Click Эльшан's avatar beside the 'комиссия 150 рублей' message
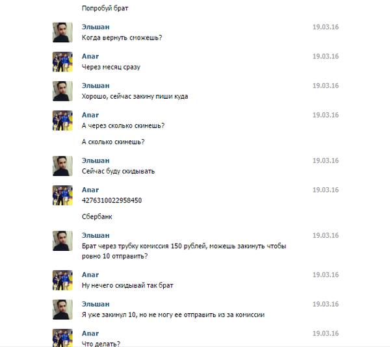Screen dimensions: 390x347 [62, 240]
